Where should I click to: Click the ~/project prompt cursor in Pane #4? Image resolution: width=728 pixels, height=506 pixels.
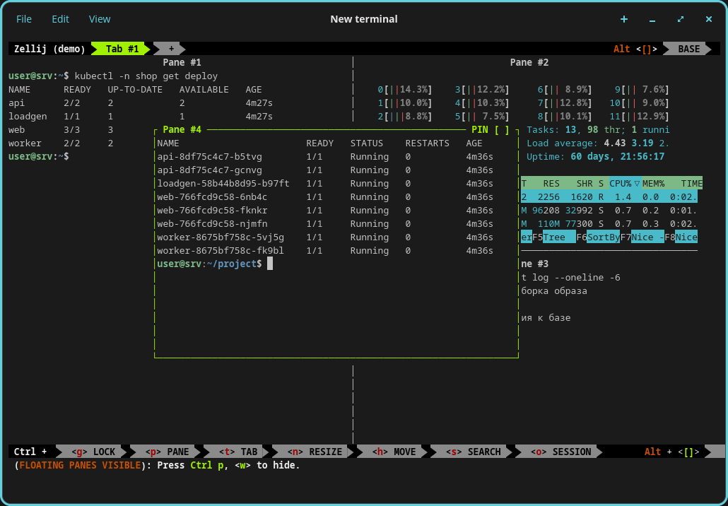(270, 264)
